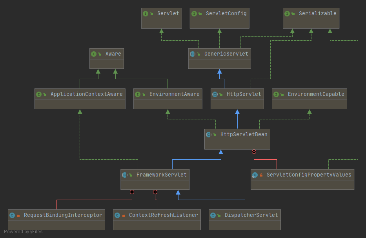Click the interface icon on Serializable node
366x238 pixels.
point(287,14)
